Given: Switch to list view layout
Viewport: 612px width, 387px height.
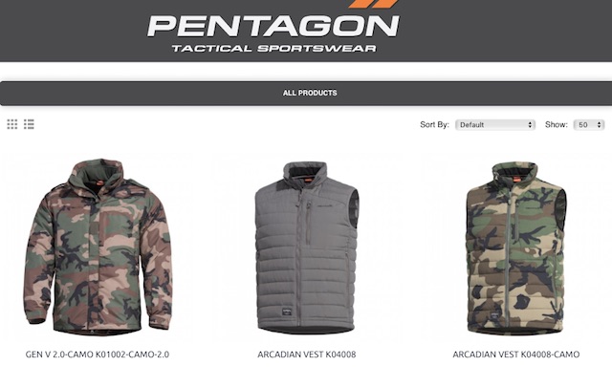Looking at the screenshot, I should pyautogui.click(x=29, y=124).
